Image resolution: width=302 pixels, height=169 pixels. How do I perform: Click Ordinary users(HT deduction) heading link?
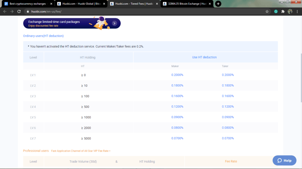click(43, 36)
